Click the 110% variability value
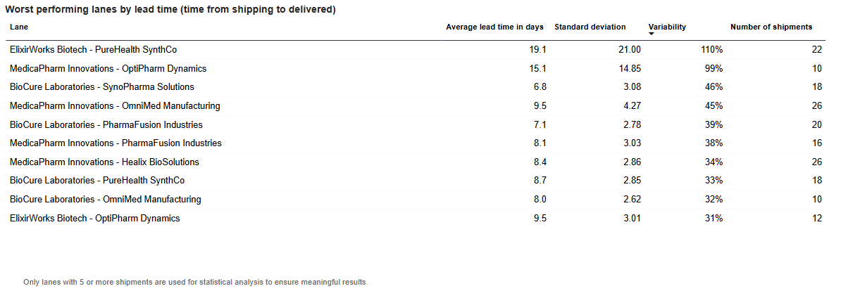The height and width of the screenshot is (291, 860). point(711,50)
